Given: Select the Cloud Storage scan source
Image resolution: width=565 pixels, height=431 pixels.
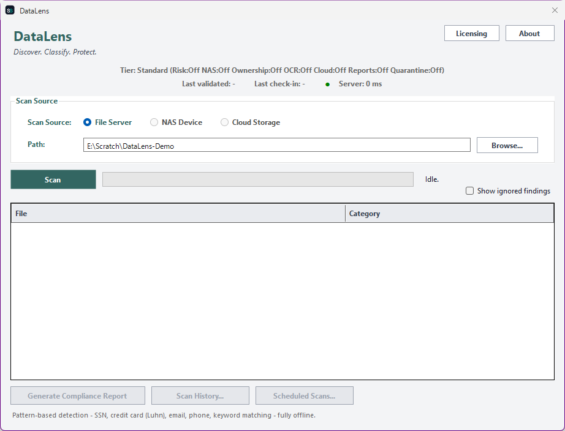Looking at the screenshot, I should (250, 122).
